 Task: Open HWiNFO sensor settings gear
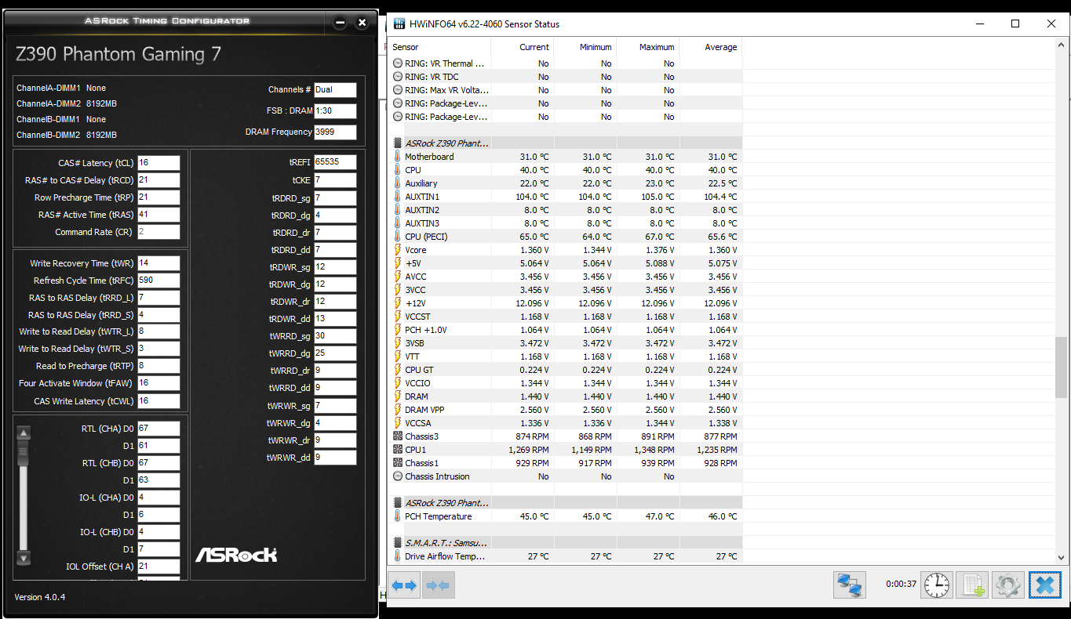(1008, 585)
